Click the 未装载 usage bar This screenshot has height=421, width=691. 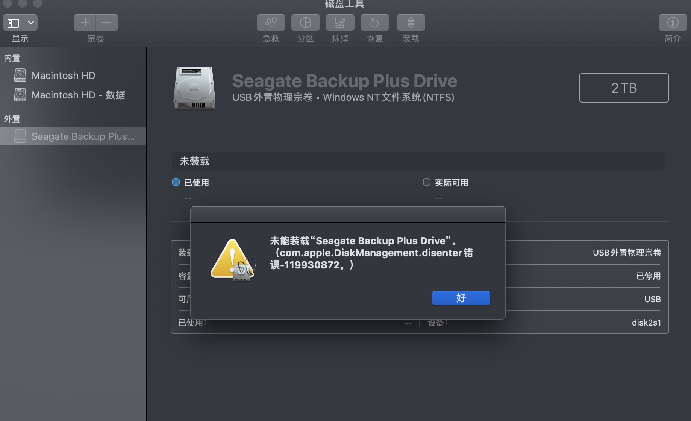point(418,161)
